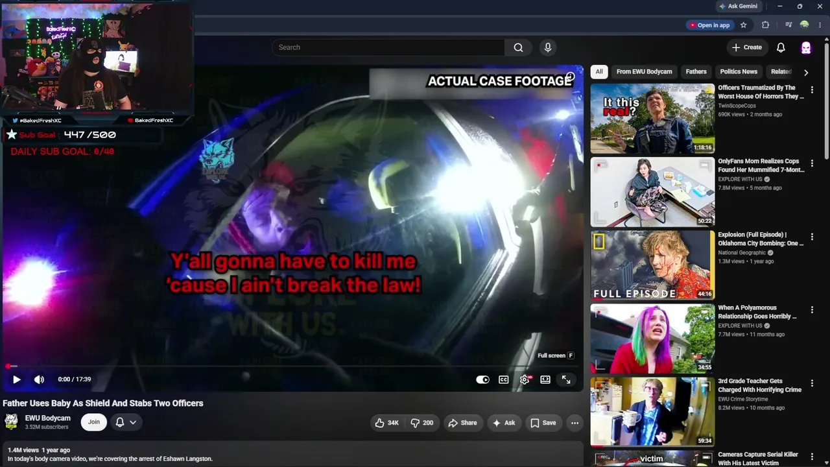Share the video

click(462, 423)
